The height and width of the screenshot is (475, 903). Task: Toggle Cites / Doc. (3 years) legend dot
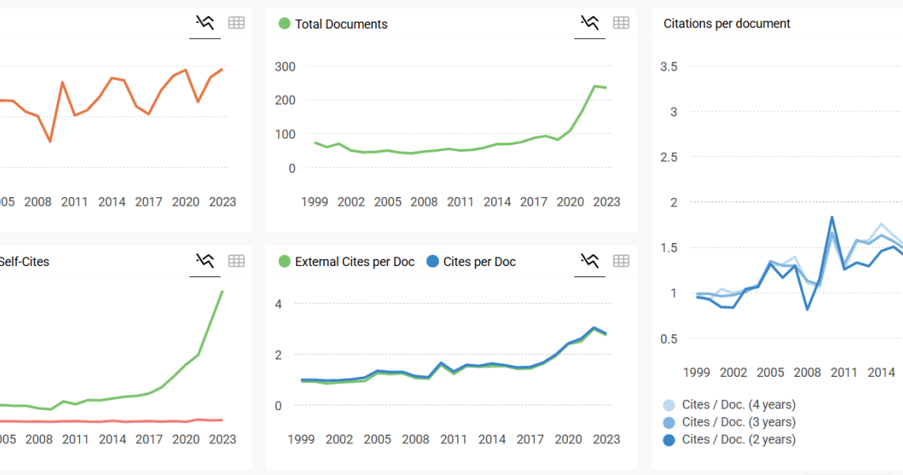coord(669,423)
